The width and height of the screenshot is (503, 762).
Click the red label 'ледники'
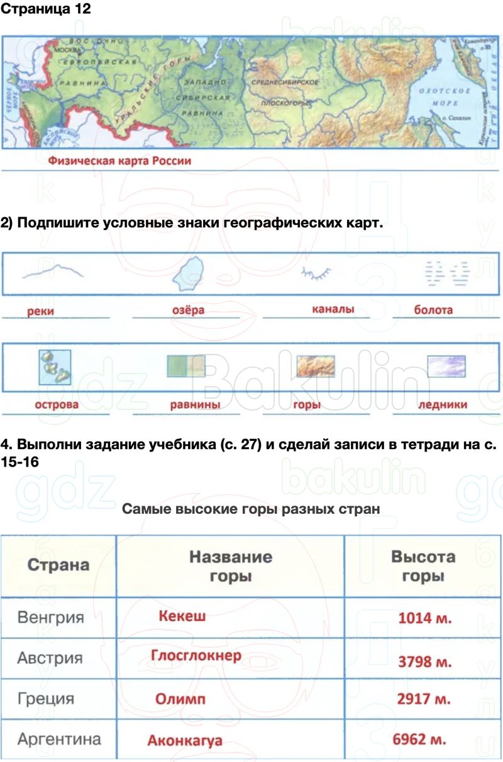443,405
